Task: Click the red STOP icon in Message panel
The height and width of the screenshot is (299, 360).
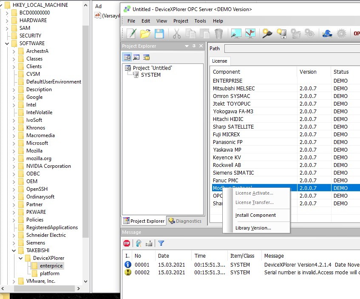Action: click(x=127, y=243)
